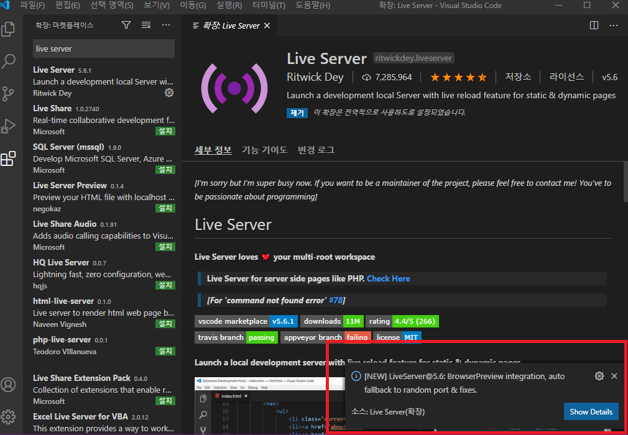This screenshot has height=435, width=628.
Task: Open the 도움말(H) menu
Action: pyautogui.click(x=313, y=6)
